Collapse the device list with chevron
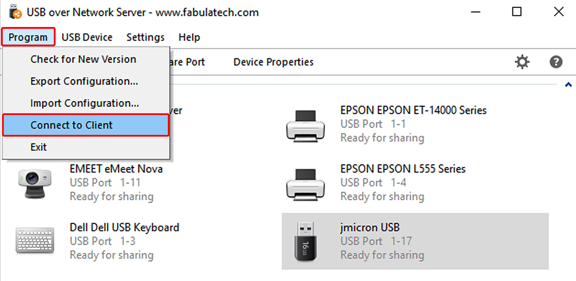This screenshot has height=281, width=576. (x=568, y=84)
